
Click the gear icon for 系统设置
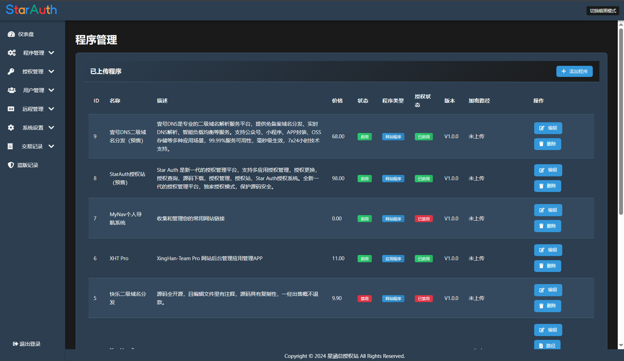point(11,127)
